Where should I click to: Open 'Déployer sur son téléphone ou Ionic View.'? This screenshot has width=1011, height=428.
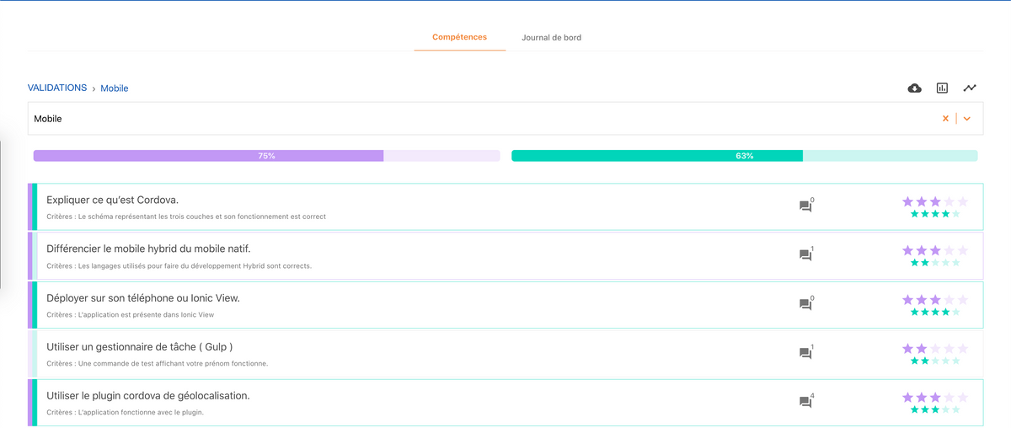[143, 297]
